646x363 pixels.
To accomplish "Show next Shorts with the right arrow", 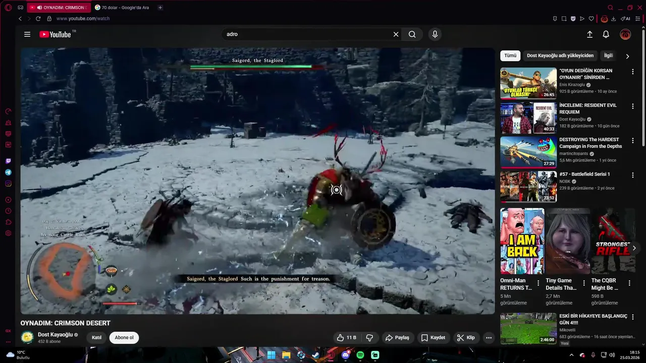I will (x=634, y=248).
